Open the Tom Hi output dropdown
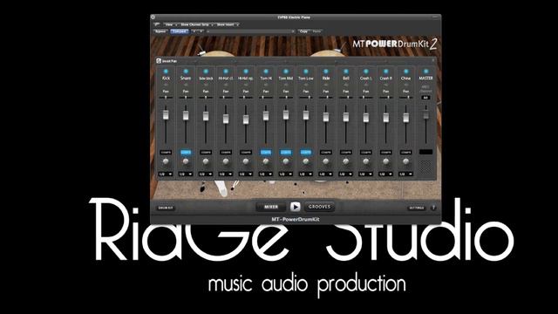 [266, 174]
